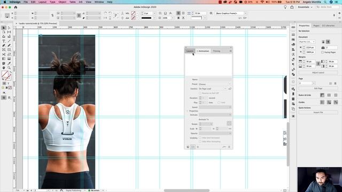The image size is (342, 192).
Task: Click the landscape orientation icon
Action: click(328, 42)
